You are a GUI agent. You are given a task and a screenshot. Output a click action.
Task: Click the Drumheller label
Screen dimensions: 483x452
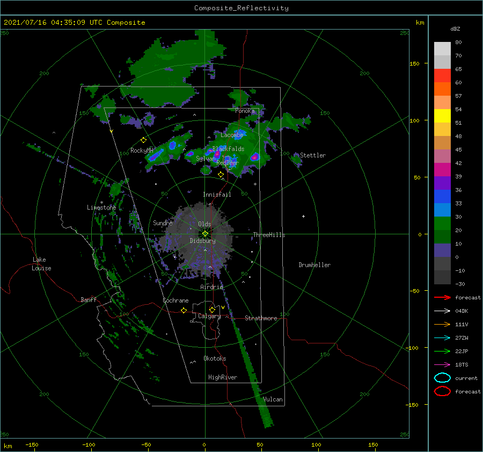click(314, 265)
